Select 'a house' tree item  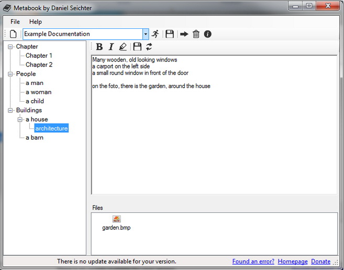click(37, 120)
